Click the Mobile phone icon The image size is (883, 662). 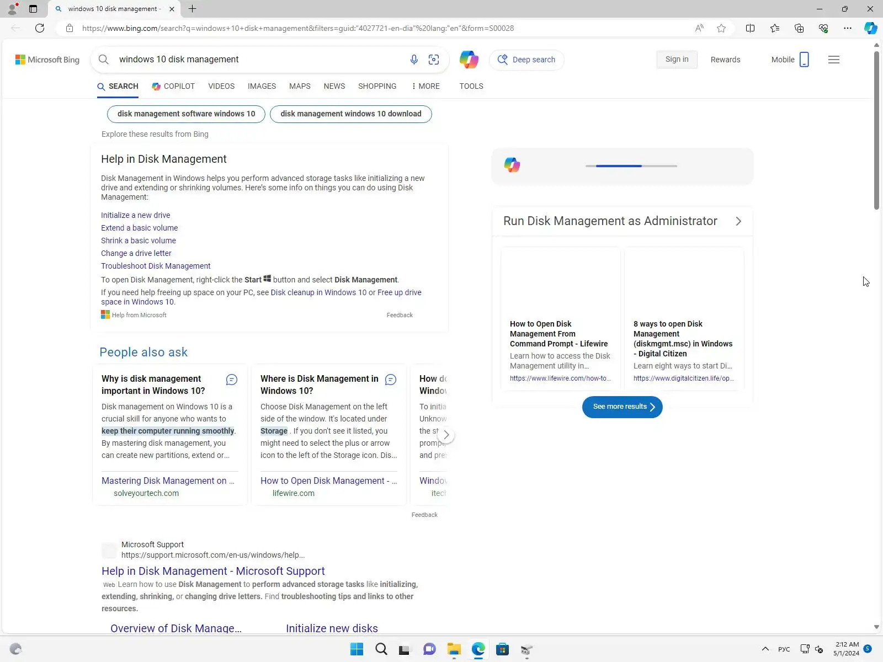point(804,60)
